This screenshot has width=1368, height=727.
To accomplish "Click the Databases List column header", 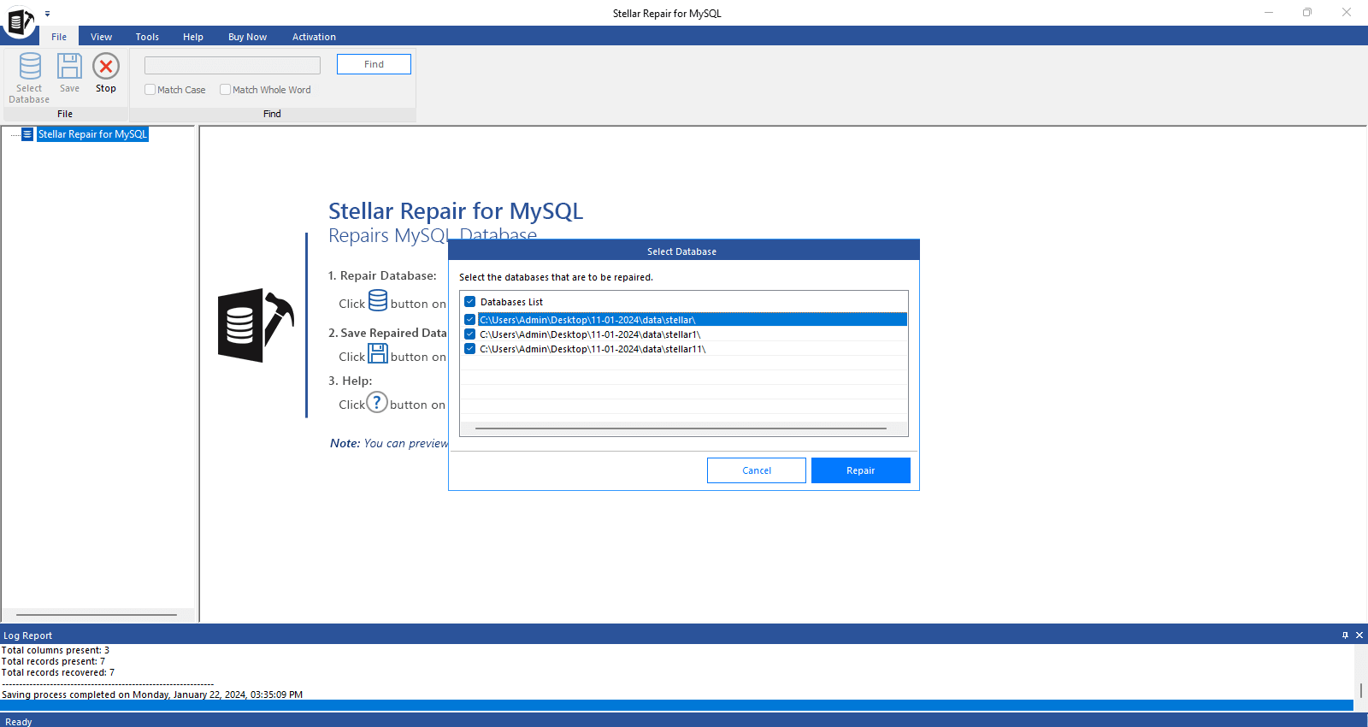I will pos(511,302).
